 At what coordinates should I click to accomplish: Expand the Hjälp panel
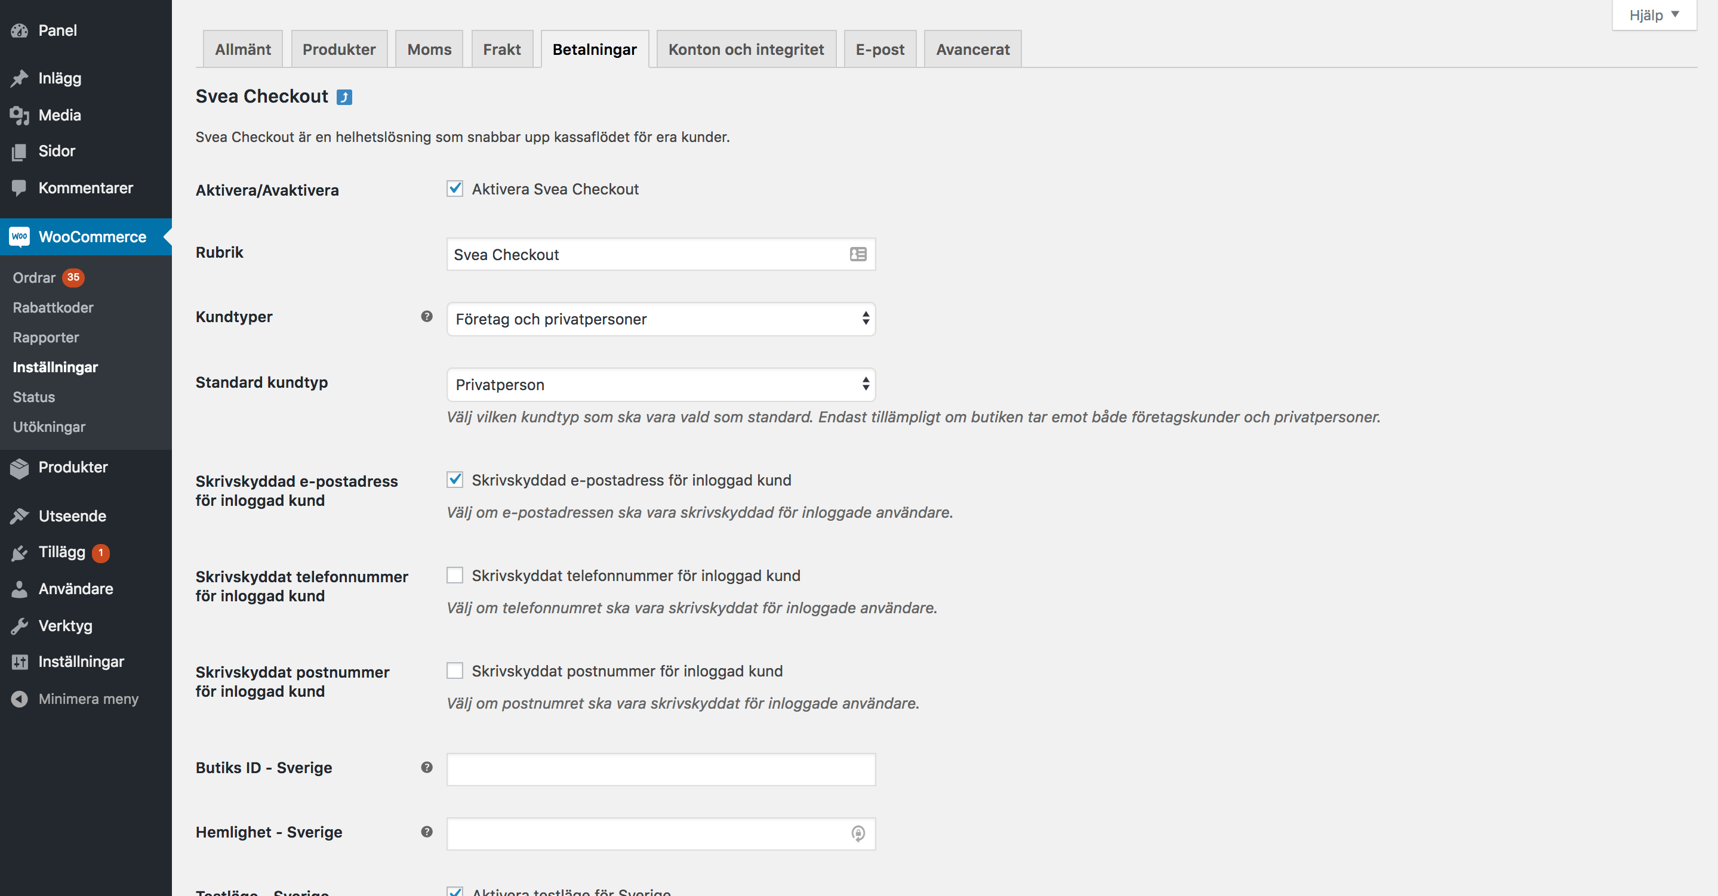coord(1654,15)
